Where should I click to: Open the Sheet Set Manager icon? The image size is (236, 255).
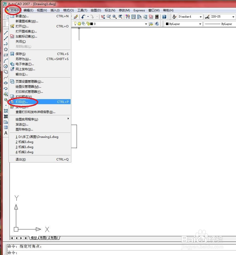click(x=145, y=16)
